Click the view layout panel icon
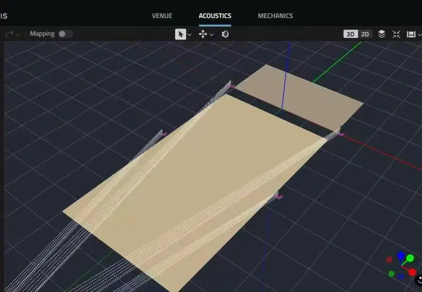This screenshot has width=422, height=292. (411, 34)
